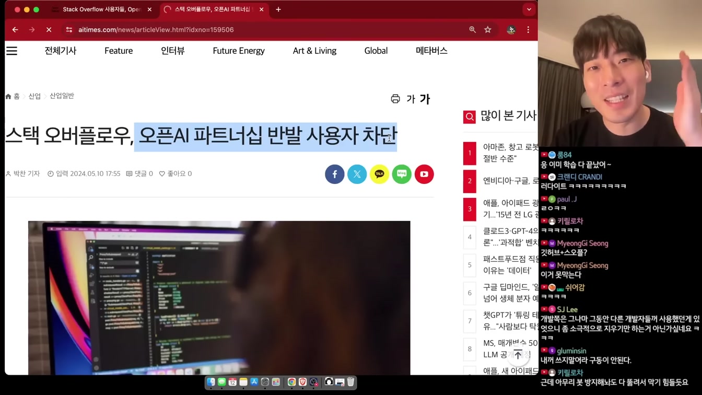The width and height of the screenshot is (702, 395).
Task: Open popular article 8 about MS 매개변수
Action: pos(510,348)
